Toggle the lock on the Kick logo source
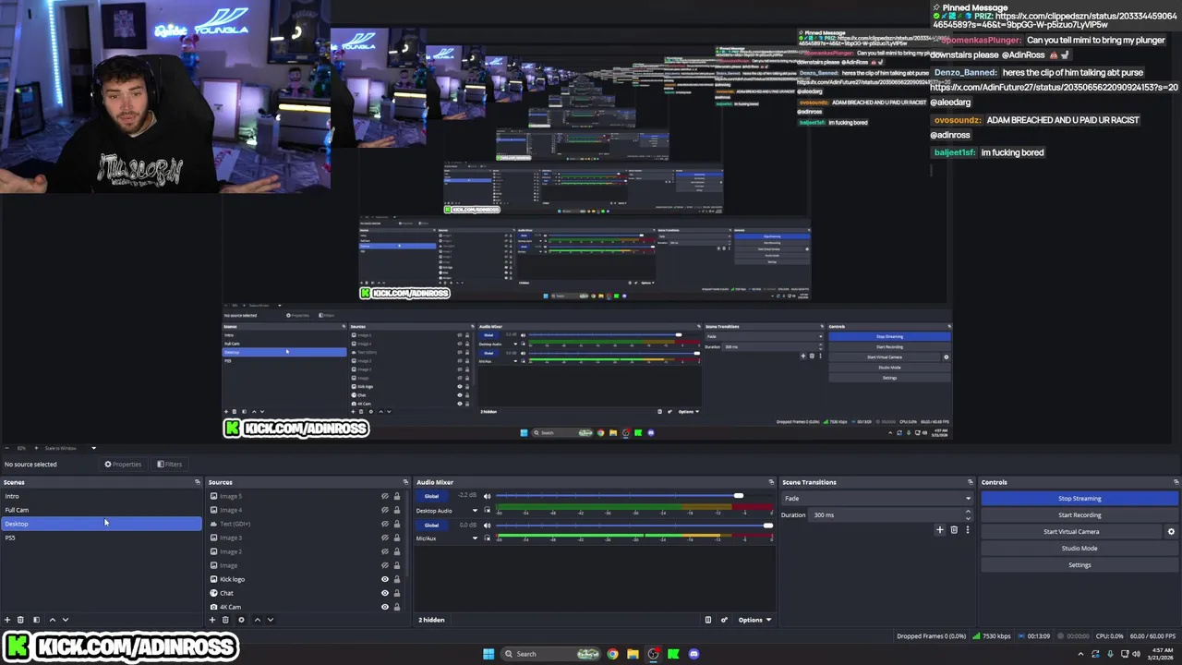The width and height of the screenshot is (1182, 665). pos(397,579)
